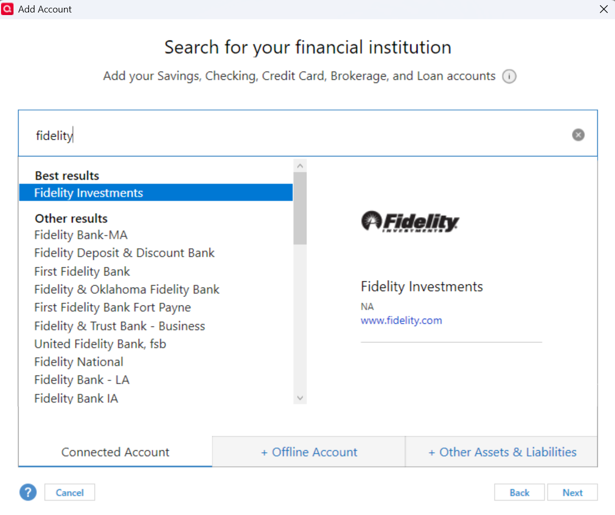
Task: Open the Other Assets & Liabilities tab
Action: click(x=502, y=452)
